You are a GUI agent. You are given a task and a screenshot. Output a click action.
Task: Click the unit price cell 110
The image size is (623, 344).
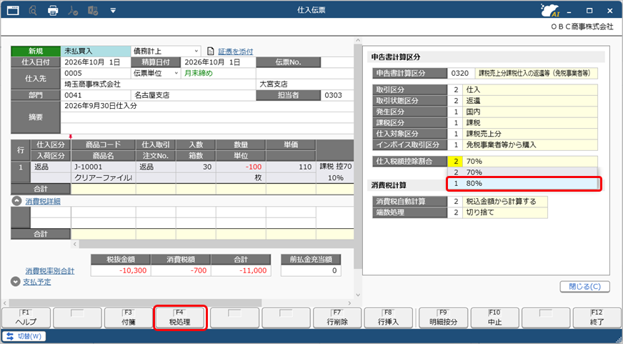click(291, 167)
